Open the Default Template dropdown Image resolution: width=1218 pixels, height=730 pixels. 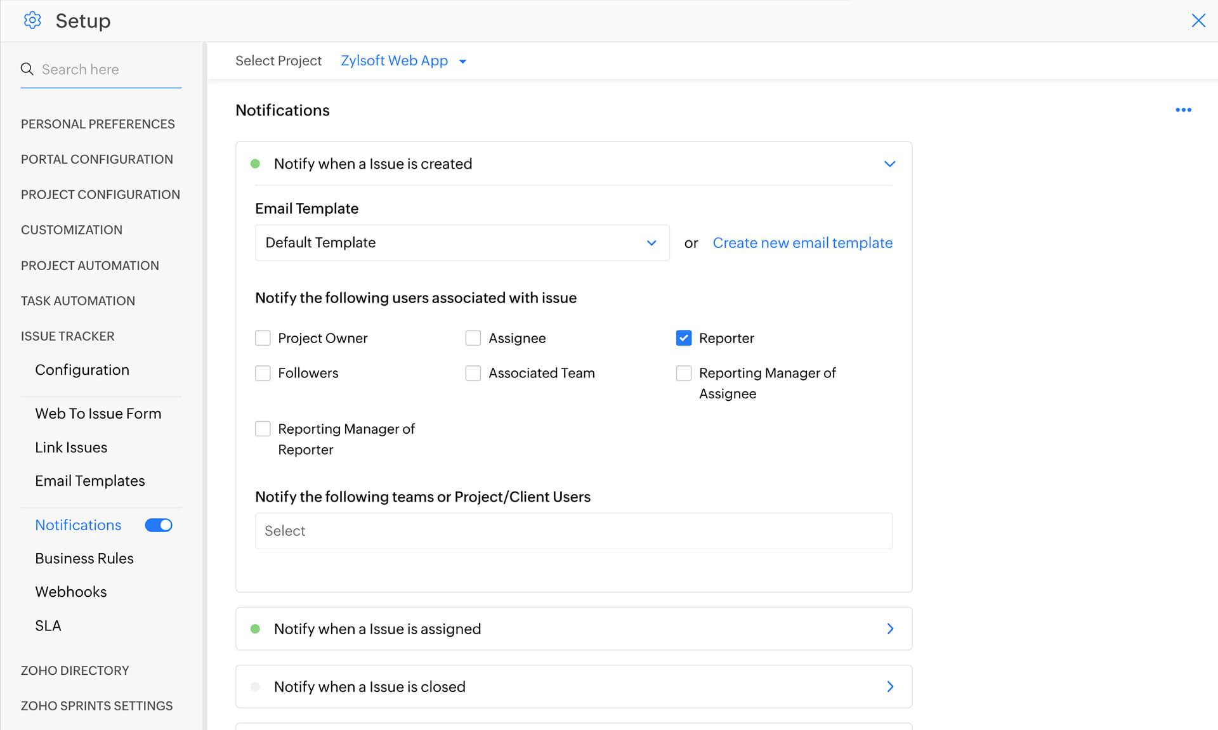click(x=462, y=243)
